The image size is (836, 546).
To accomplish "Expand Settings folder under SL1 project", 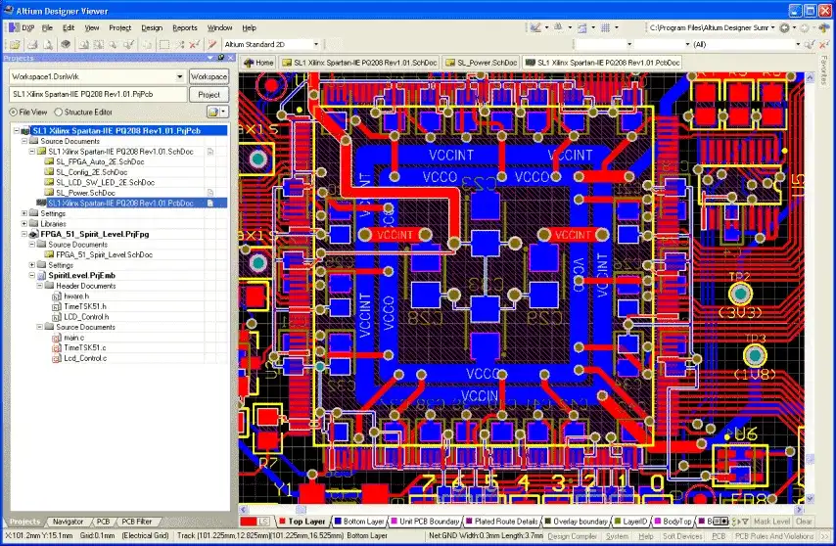I will point(24,213).
